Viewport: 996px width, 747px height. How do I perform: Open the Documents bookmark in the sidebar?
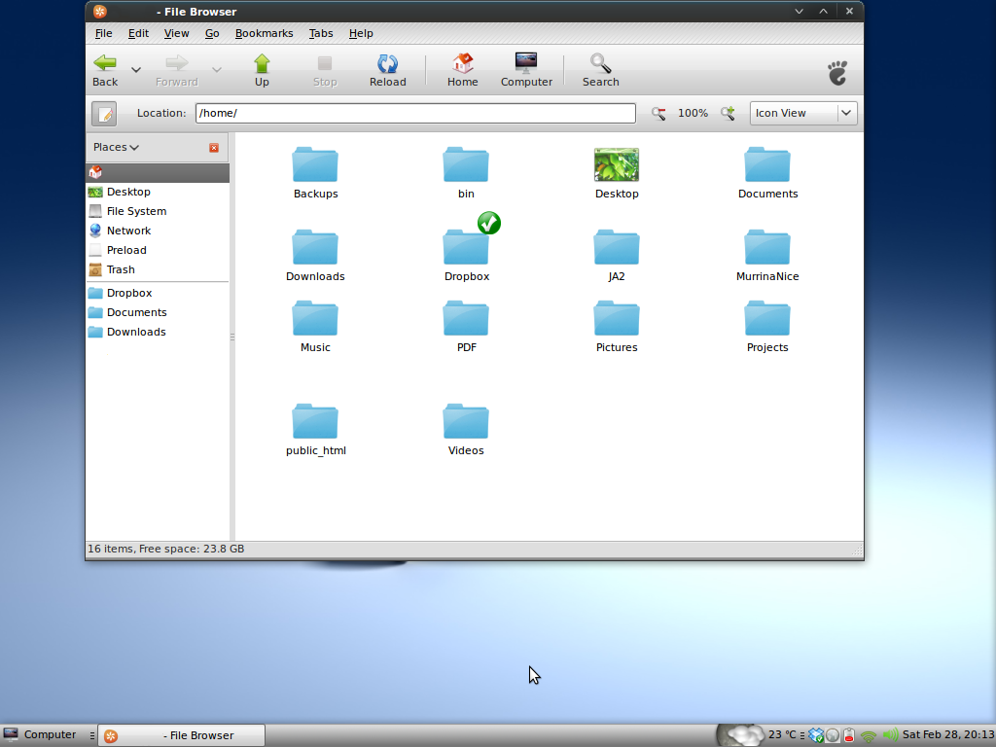point(158,312)
